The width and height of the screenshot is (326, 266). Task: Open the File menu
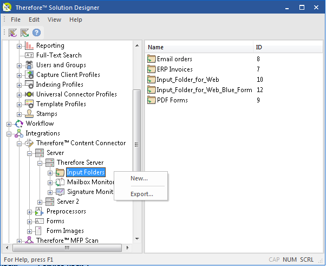(16, 20)
